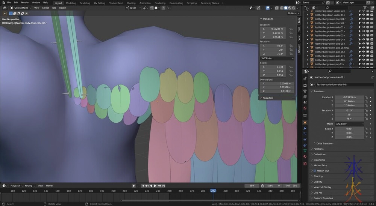376x206 pixels.
Task: Open the Render menu
Action: (25, 3)
